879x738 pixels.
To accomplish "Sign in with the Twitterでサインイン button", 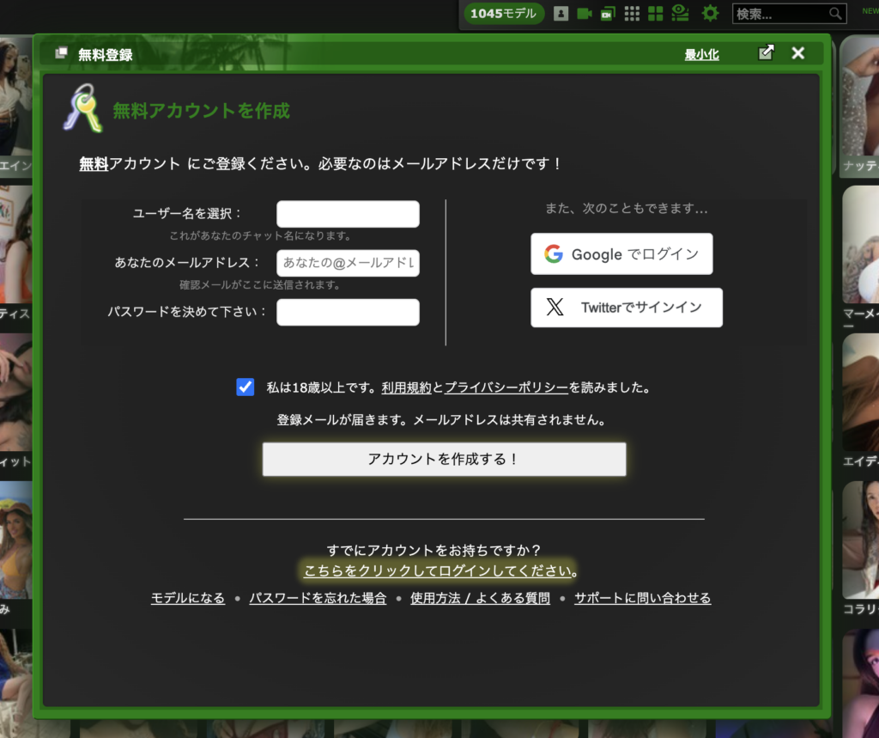I will point(626,308).
